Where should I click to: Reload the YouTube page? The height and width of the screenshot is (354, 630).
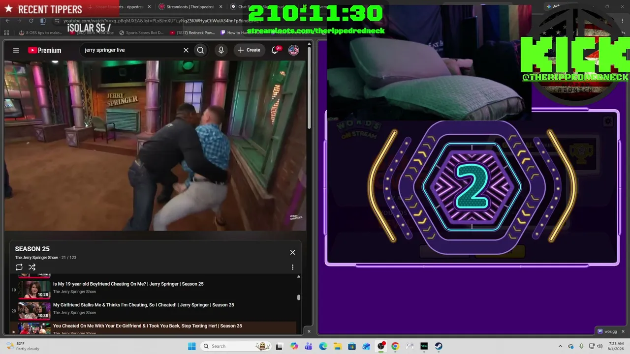coord(31,21)
